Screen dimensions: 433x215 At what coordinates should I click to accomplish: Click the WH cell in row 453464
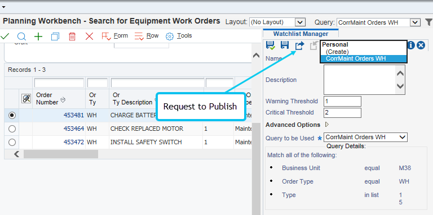[91, 129]
